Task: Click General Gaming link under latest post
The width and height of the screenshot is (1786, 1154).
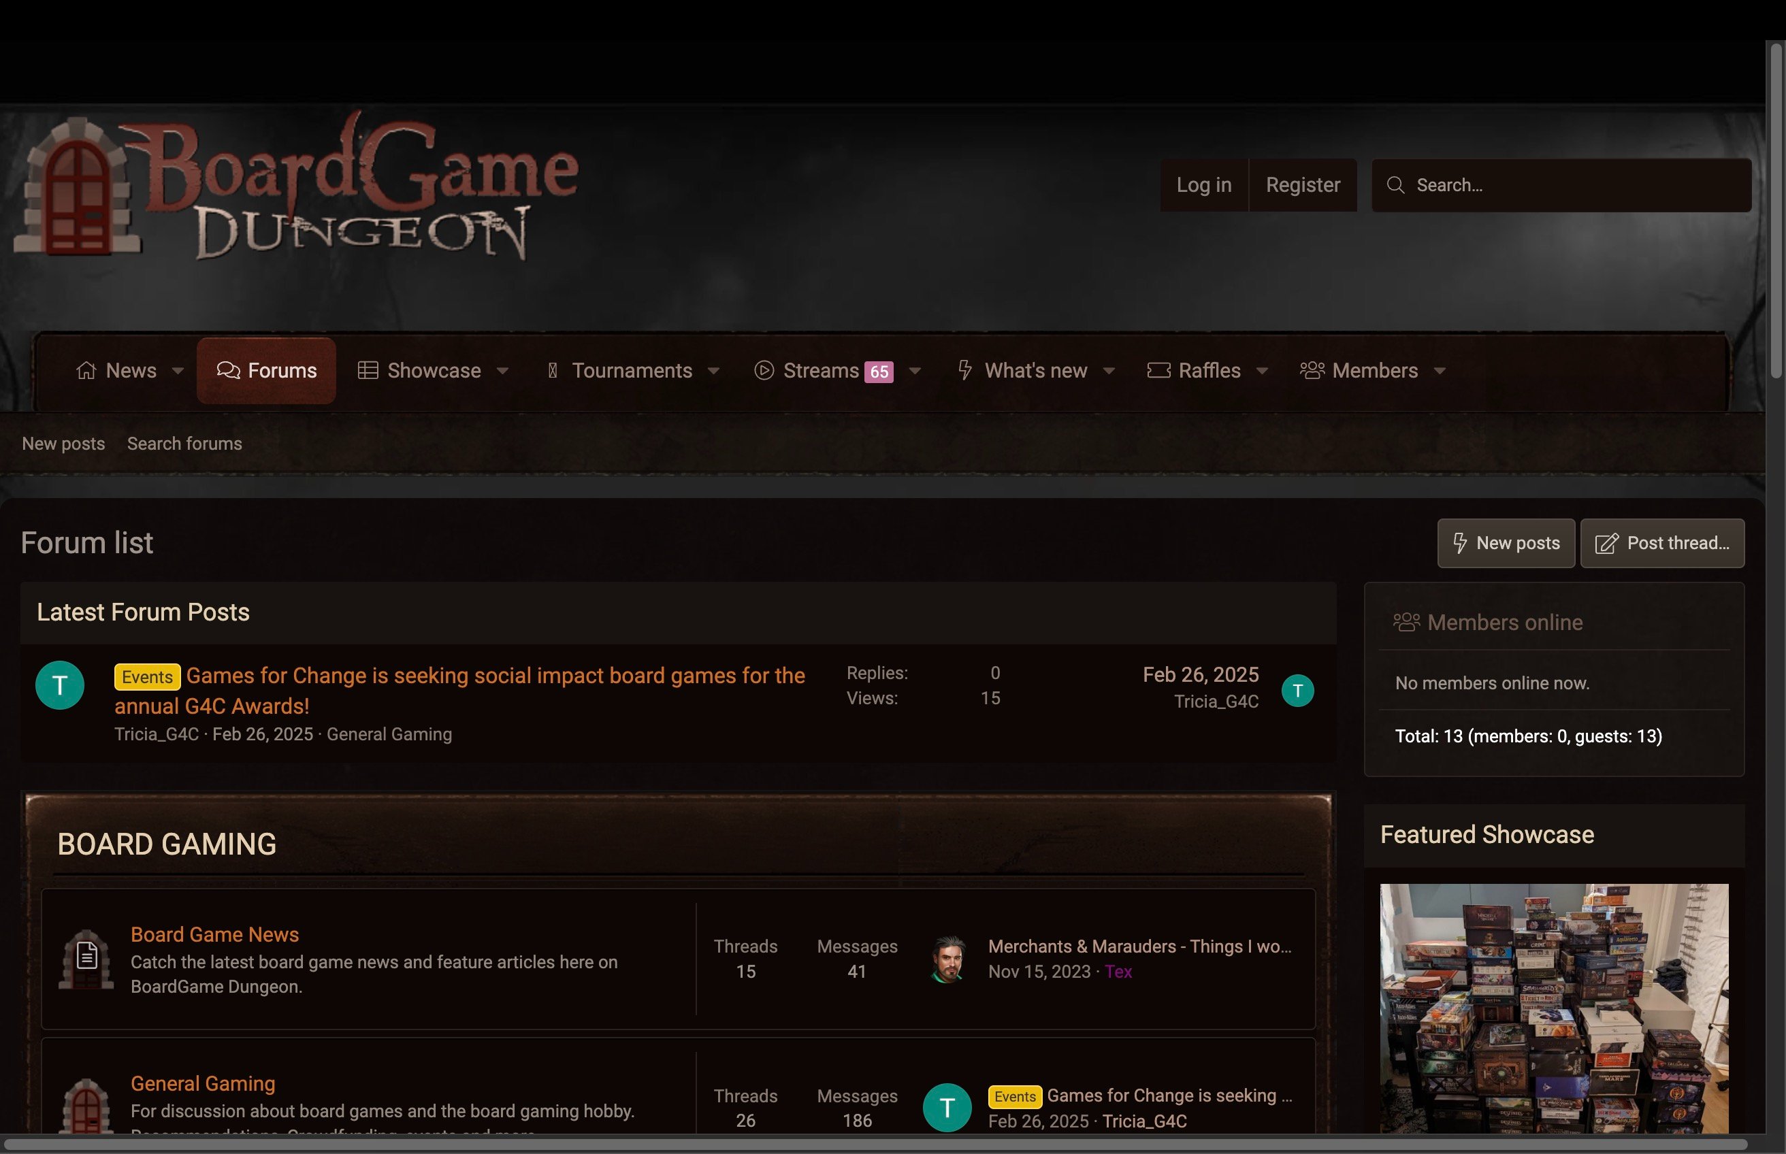Action: [x=389, y=734]
